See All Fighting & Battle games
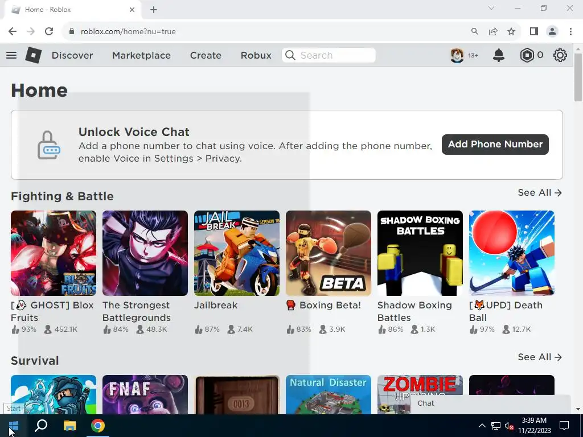The image size is (583, 437). (540, 192)
